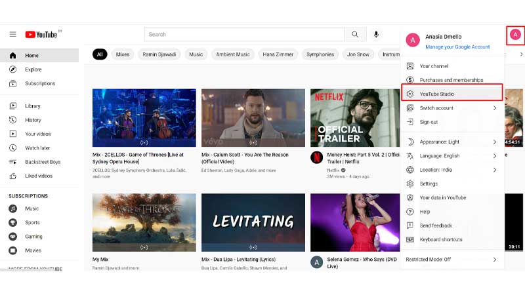Click Netflix channel name under trailer
Image resolution: width=525 pixels, height=295 pixels.
[333, 170]
